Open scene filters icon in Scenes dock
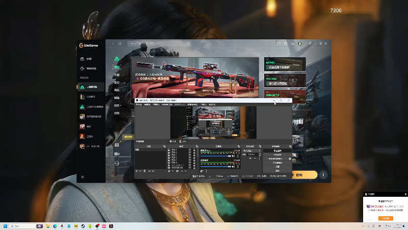408x230 pixels. [145, 171]
